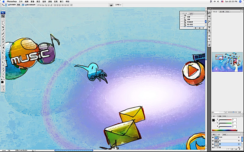
Task: Select the Magic Wand tool
Action: click(3, 25)
